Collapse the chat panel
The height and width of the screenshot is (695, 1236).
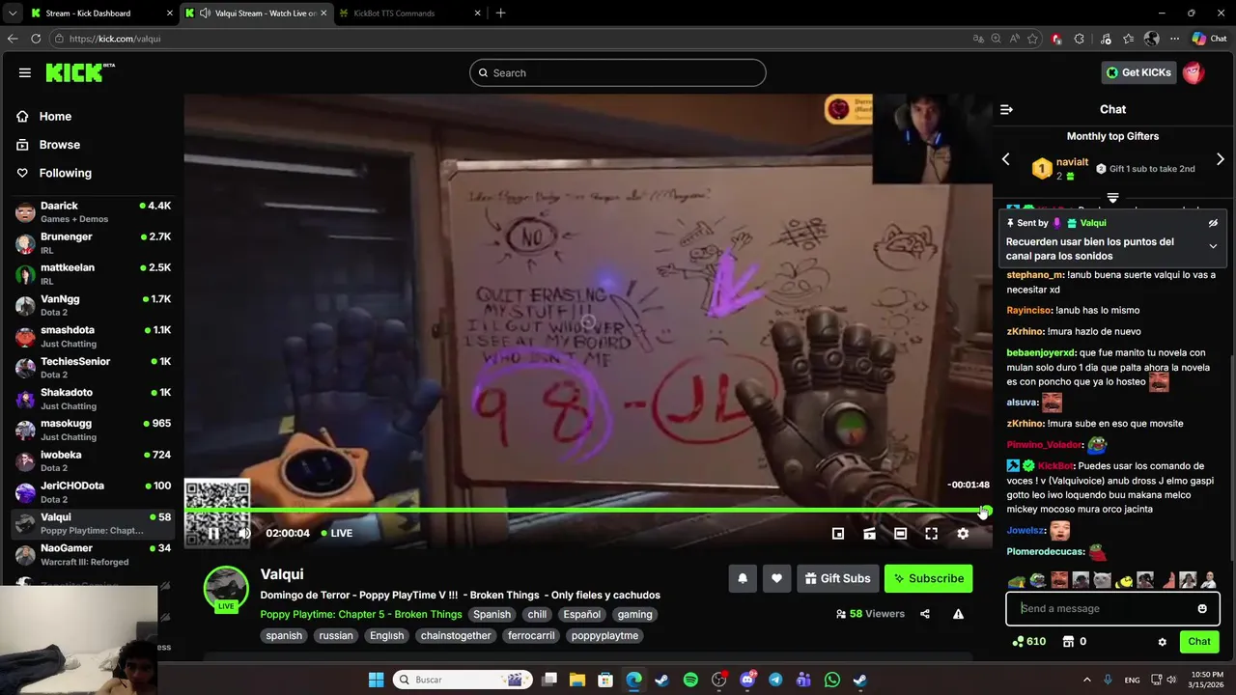click(1006, 109)
